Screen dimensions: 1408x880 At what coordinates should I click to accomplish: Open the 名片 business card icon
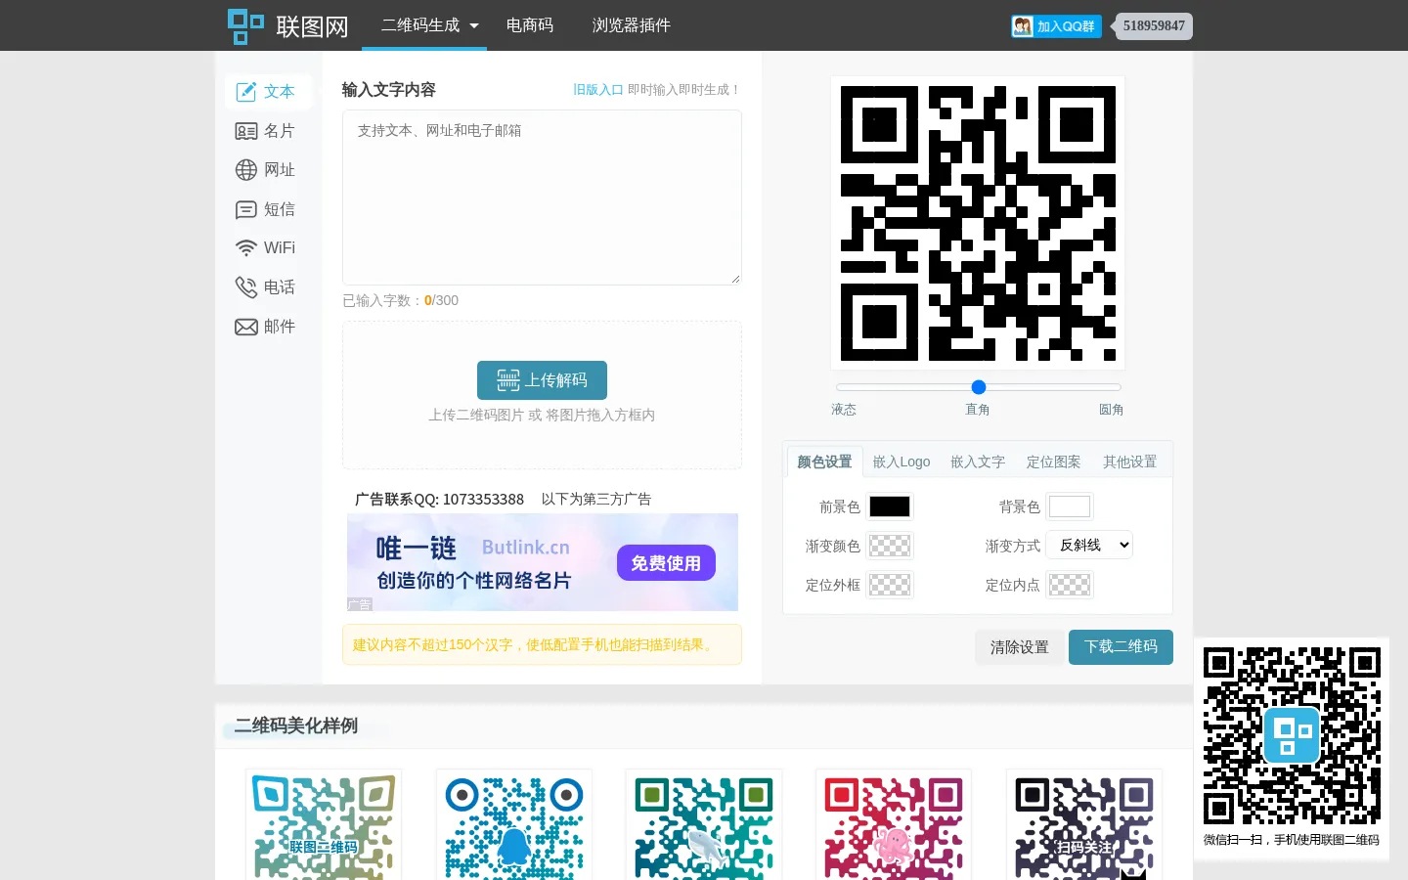(246, 131)
